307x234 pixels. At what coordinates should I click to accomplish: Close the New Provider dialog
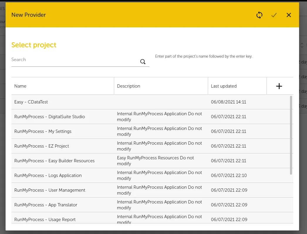click(x=289, y=15)
